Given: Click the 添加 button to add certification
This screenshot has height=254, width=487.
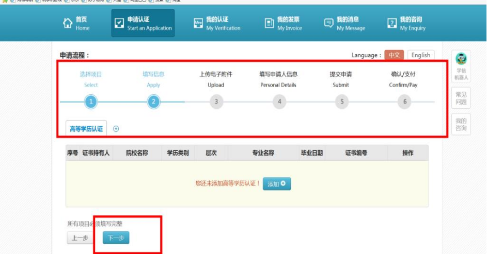Looking at the screenshot, I should (x=277, y=184).
